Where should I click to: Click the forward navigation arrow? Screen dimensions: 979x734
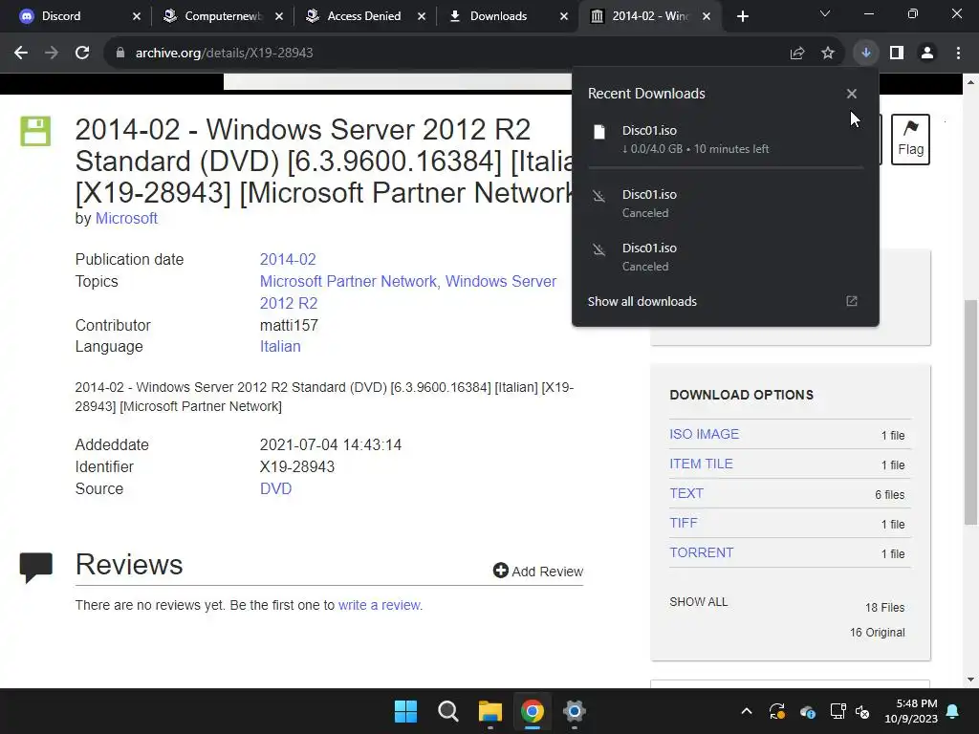(x=52, y=54)
